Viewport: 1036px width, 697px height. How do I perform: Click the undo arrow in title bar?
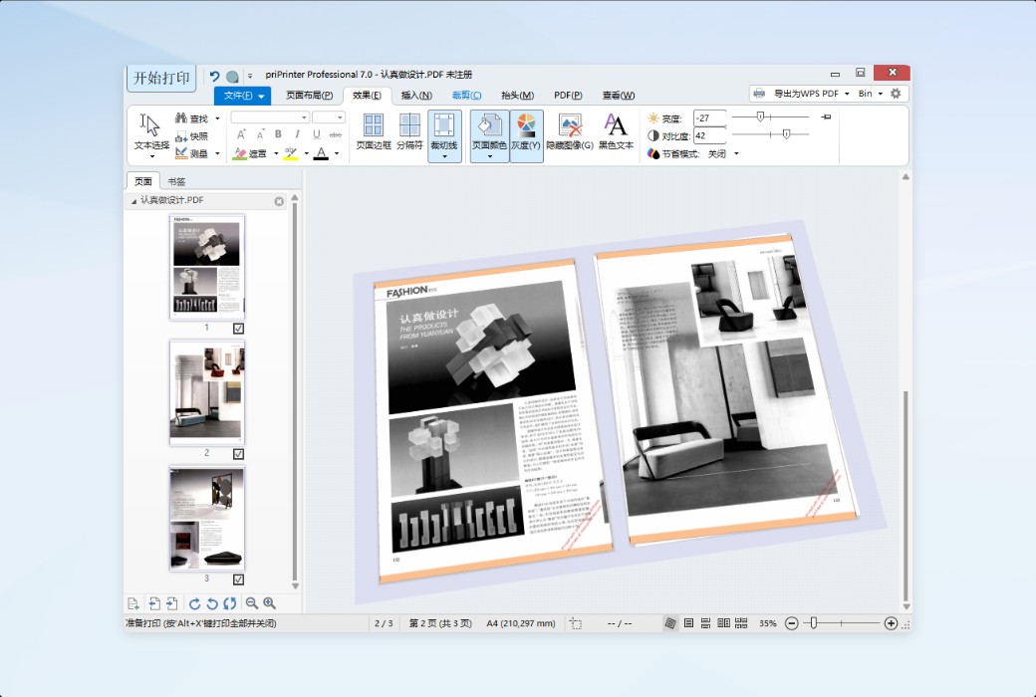coord(214,76)
